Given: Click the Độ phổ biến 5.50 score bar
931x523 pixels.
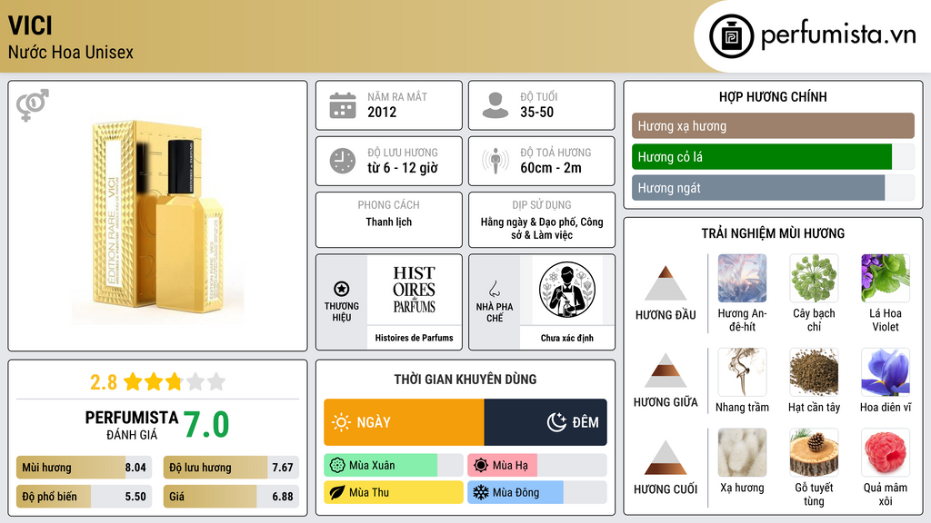Looking at the screenshot, I should [x=85, y=497].
